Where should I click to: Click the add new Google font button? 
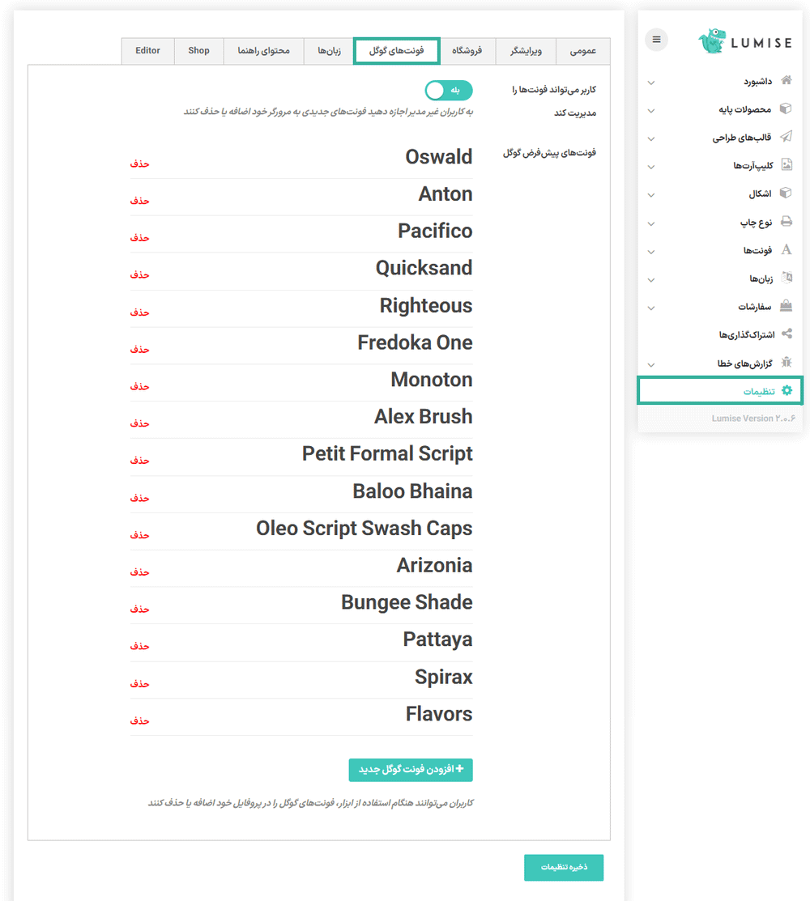[411, 770]
